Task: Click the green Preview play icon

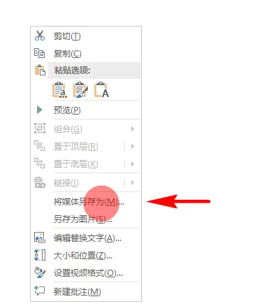Action: pos(40,110)
